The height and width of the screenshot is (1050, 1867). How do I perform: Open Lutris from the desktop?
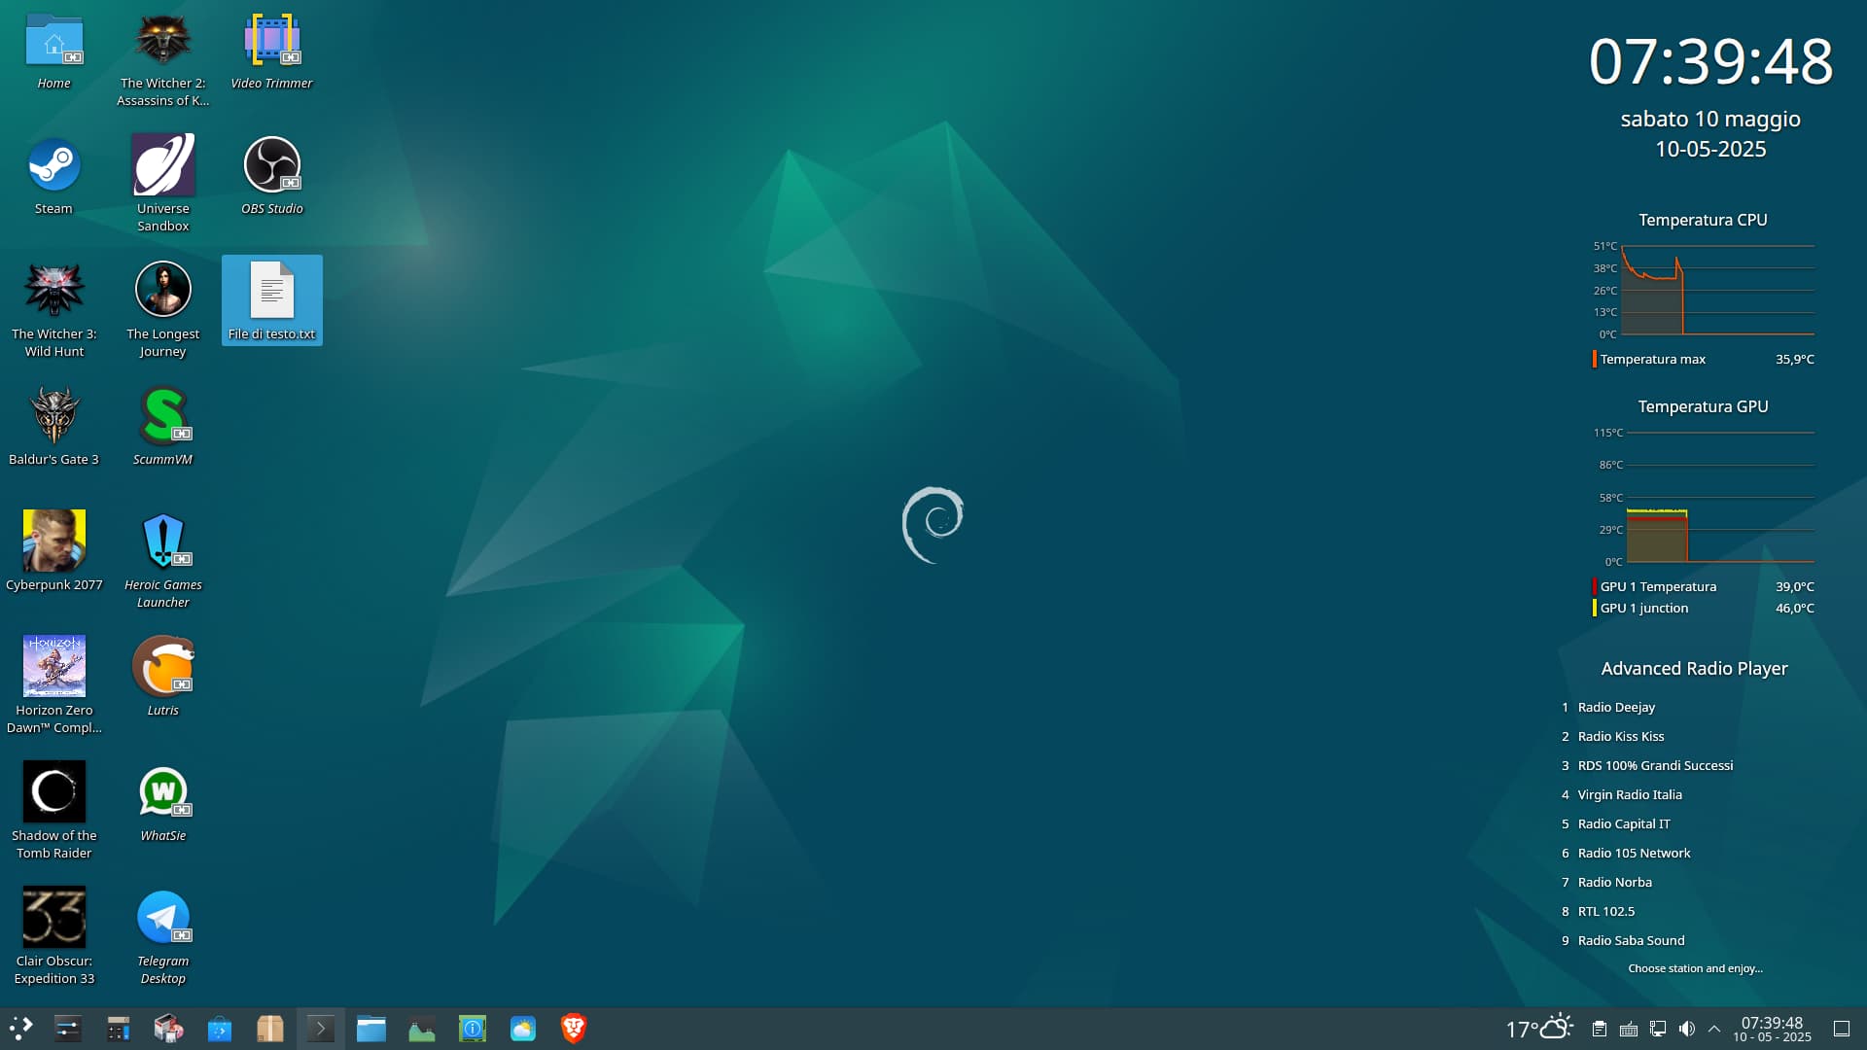(162, 678)
